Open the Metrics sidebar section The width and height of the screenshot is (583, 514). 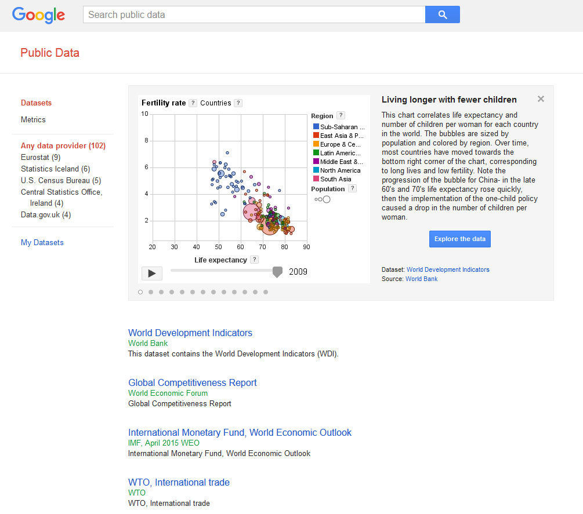click(33, 119)
